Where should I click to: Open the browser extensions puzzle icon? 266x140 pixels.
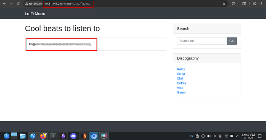click(x=234, y=3)
